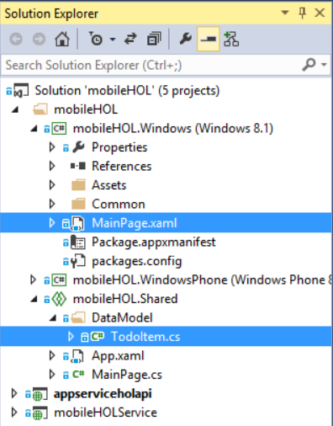Select the Package.appxmanifest file
The image size is (333, 426).
point(154,242)
